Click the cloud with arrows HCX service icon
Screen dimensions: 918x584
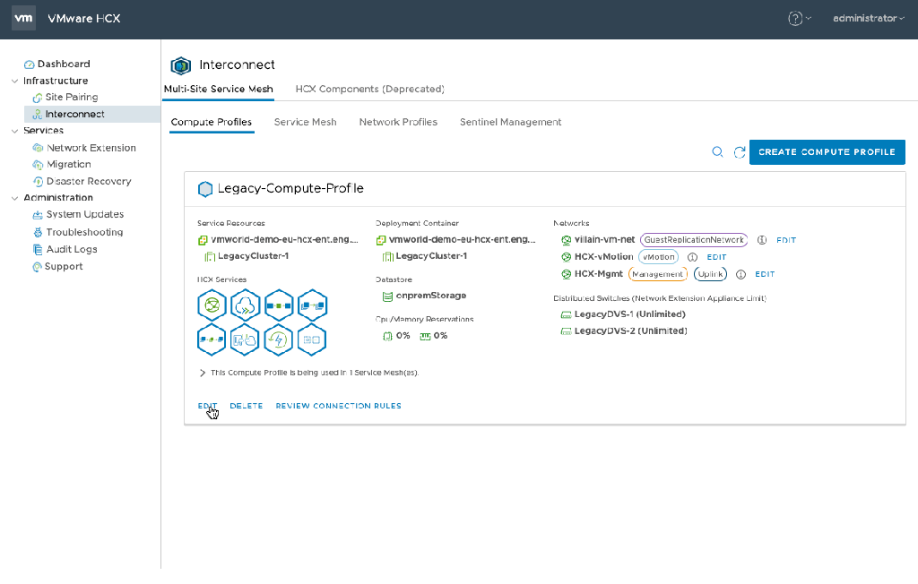245,306
